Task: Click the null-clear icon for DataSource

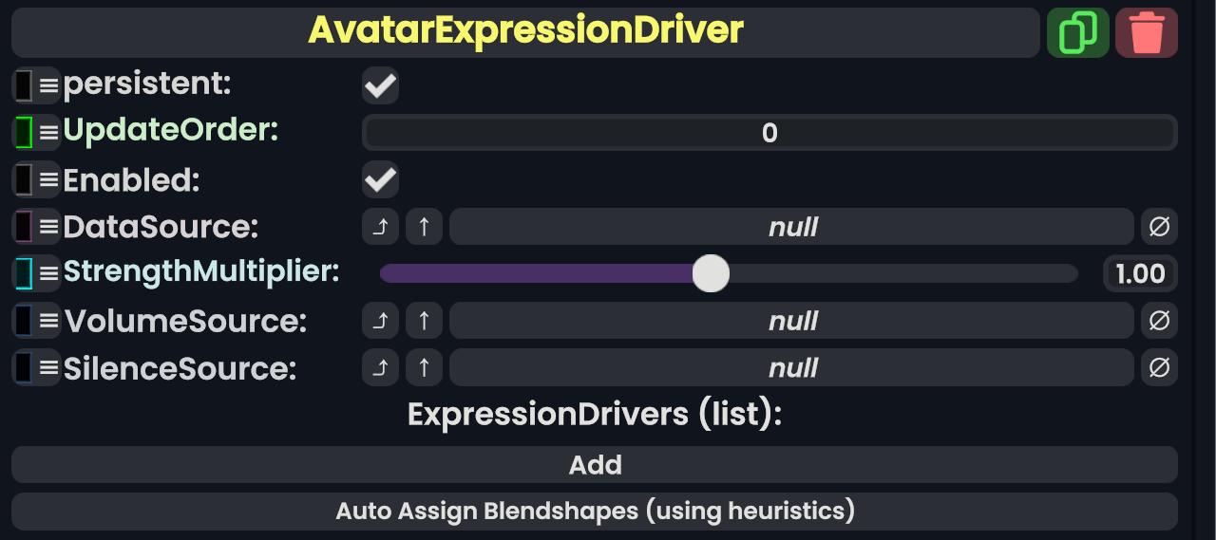Action: click(1159, 227)
